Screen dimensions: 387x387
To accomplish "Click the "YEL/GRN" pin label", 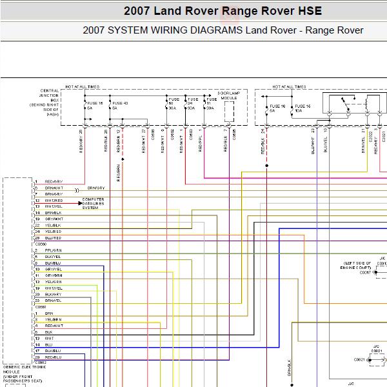I will (x=54, y=282).
